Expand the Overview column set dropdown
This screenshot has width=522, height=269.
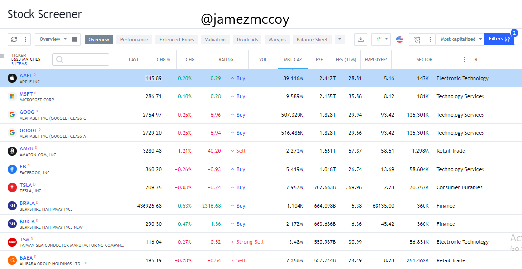(x=52, y=39)
